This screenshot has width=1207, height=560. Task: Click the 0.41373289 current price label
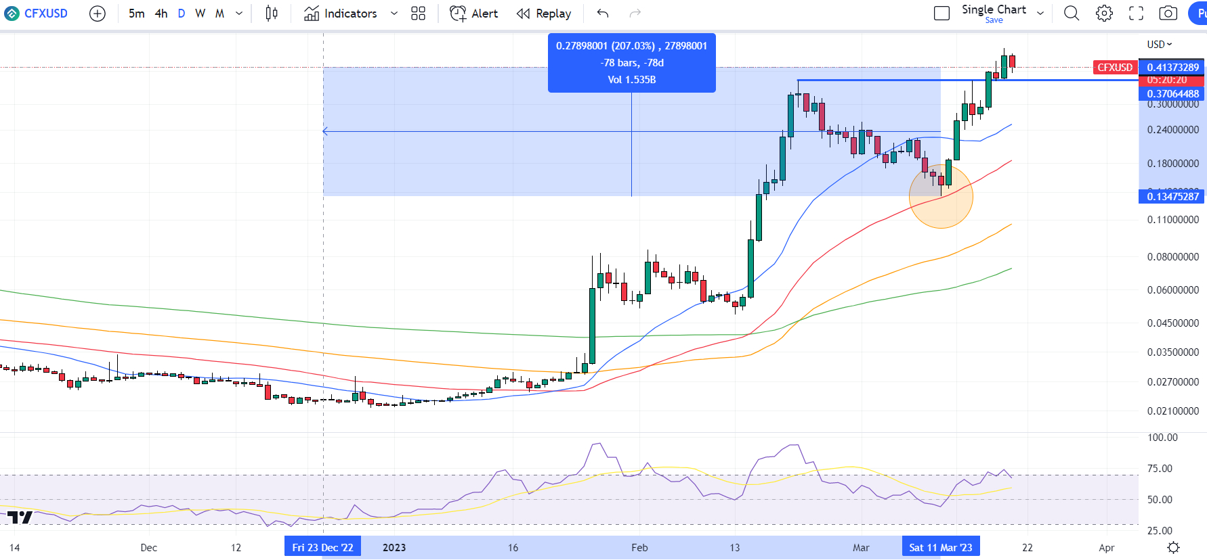(1173, 68)
